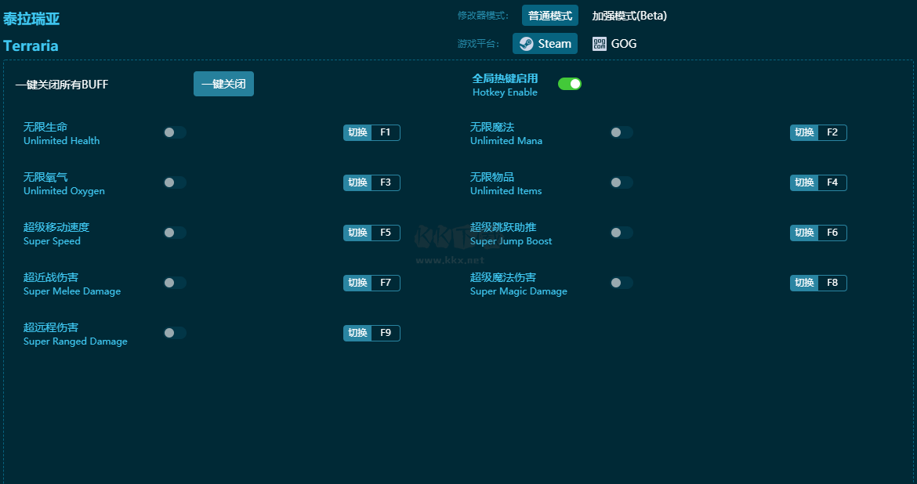This screenshot has width=917, height=484.
Task: Click the 切换 button for F2
Action: tap(804, 132)
